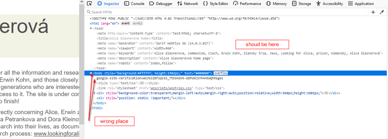Click the event badge on html element
This screenshot has height=139, width=388.
(125, 23)
